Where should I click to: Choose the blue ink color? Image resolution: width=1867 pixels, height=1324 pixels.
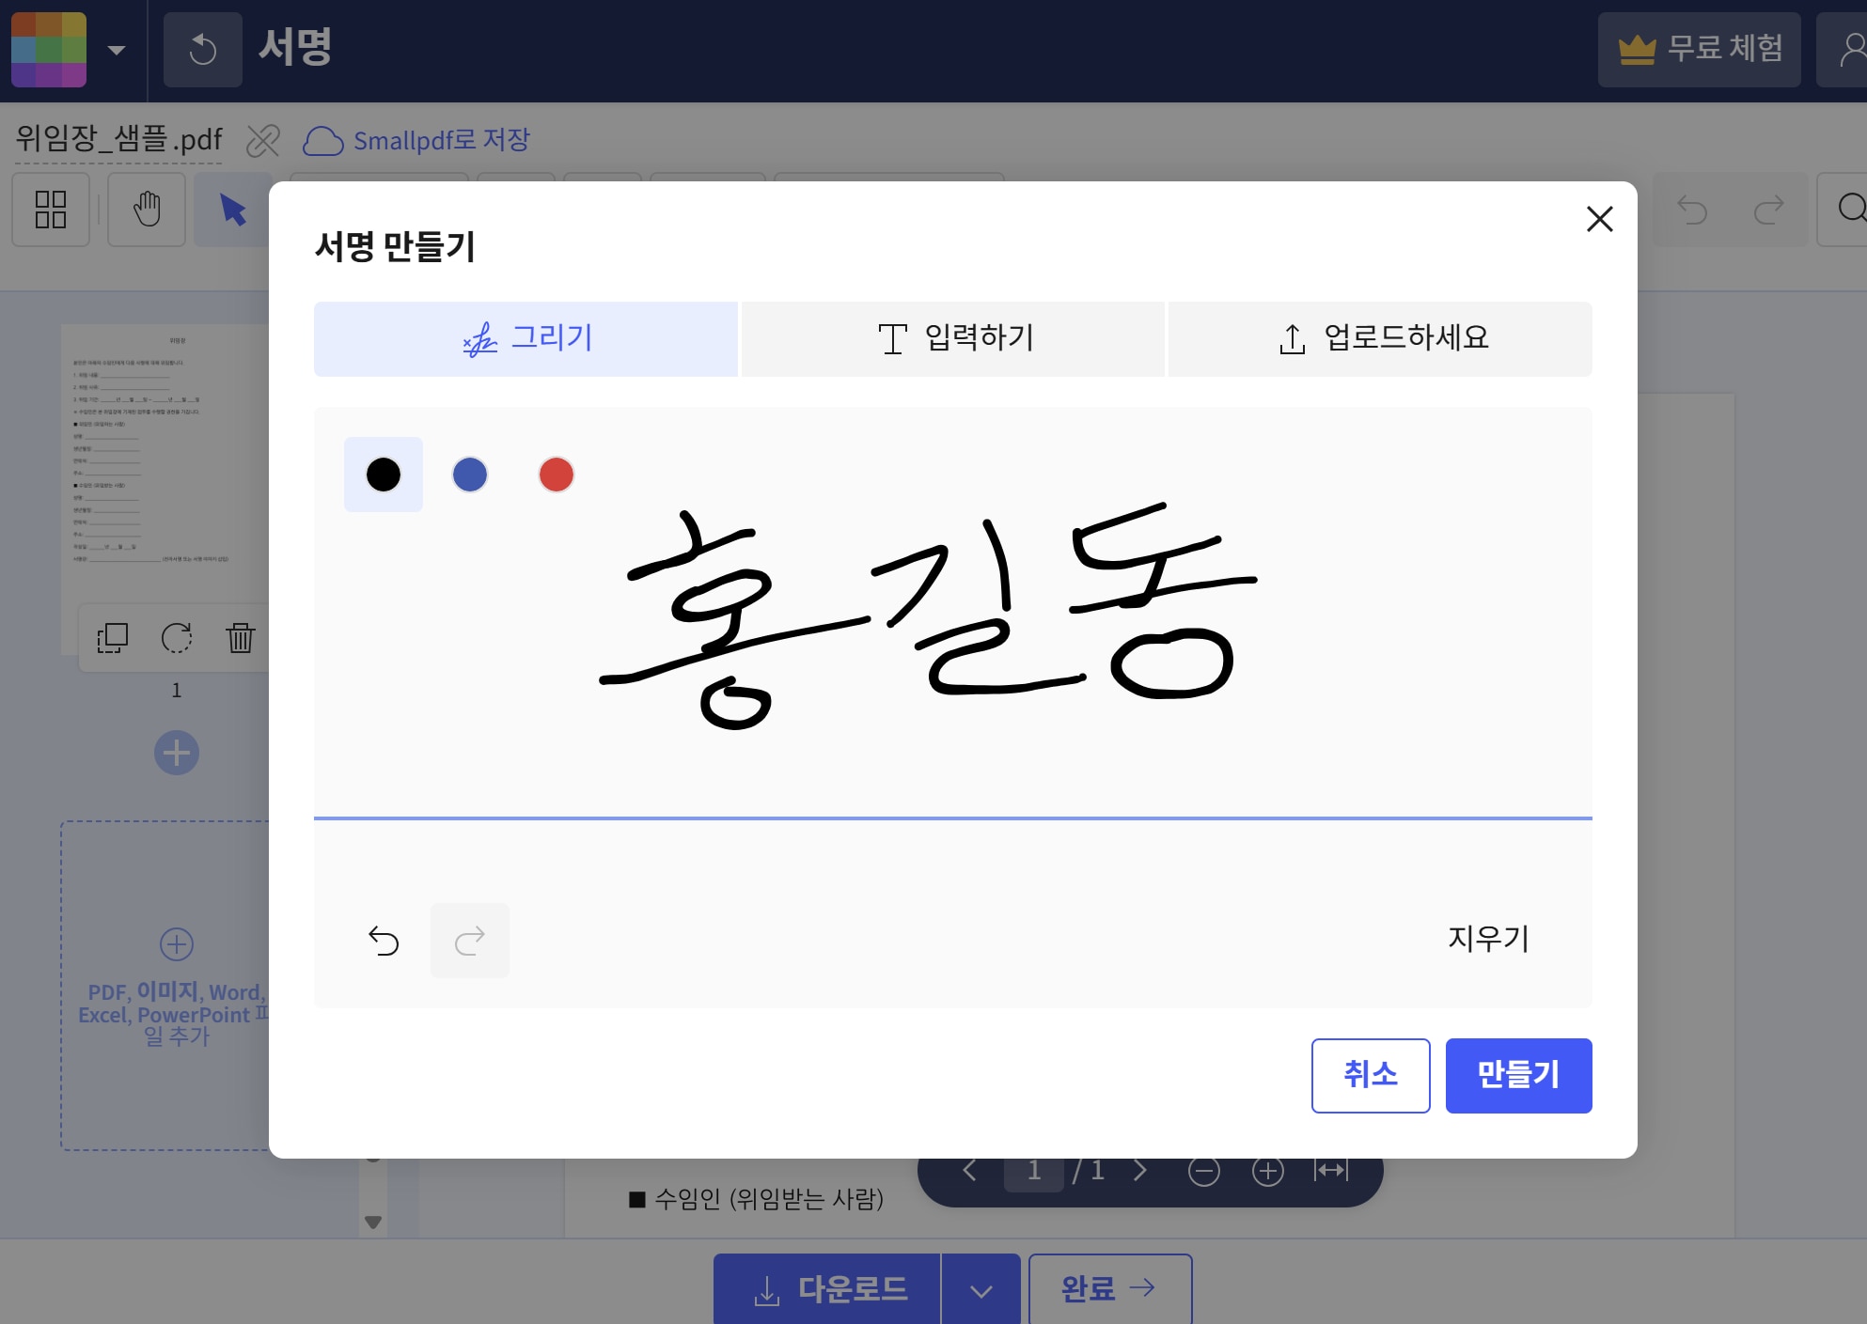click(x=470, y=475)
